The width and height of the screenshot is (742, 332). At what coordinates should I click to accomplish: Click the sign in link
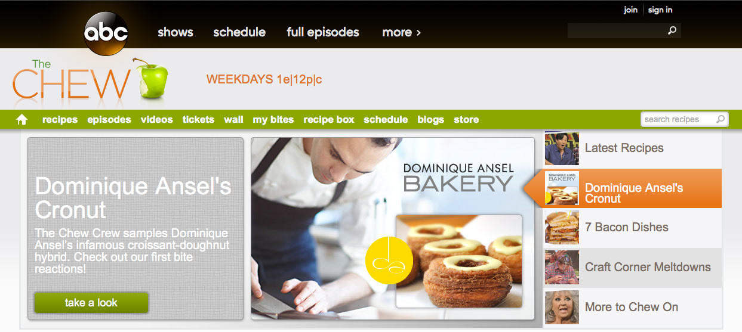660,10
